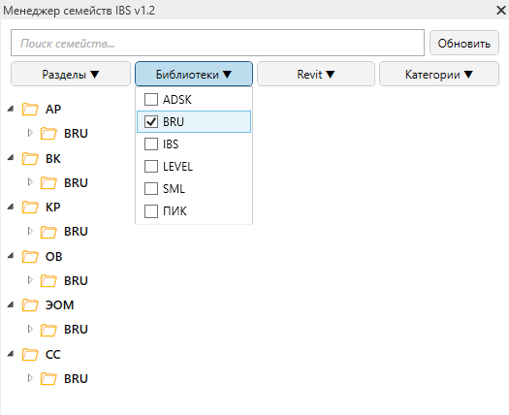Image resolution: width=509 pixels, height=415 pixels.
Task: Click BRU folder icon under КР
Action: coord(48,232)
